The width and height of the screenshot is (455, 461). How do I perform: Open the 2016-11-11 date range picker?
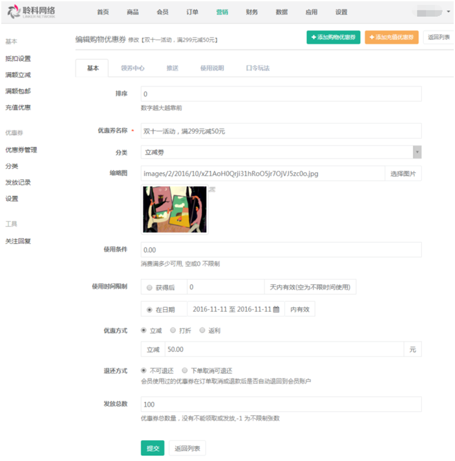click(x=232, y=309)
